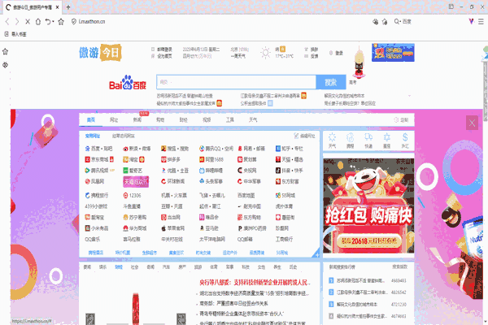Click the 星座 horoscope quick tool icon
Image resolution: width=488 pixels, height=325 pixels.
tap(387, 141)
